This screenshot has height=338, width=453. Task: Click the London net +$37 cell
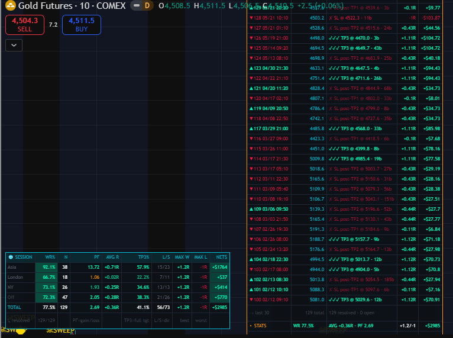click(219, 277)
